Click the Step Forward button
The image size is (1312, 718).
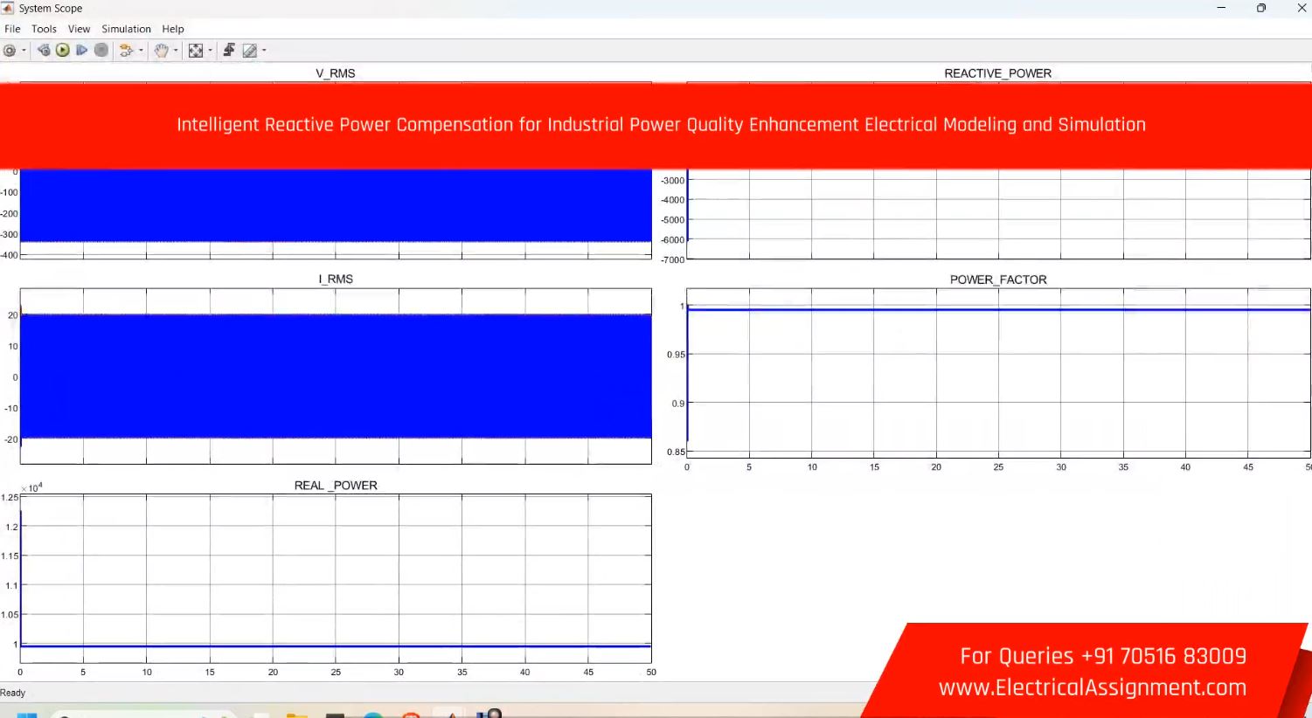(81, 51)
